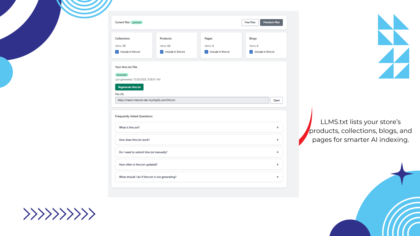Image resolution: width=420 pixels, height=236 pixels.
Task: Open the llms.txt file URL
Action: [x=276, y=100]
